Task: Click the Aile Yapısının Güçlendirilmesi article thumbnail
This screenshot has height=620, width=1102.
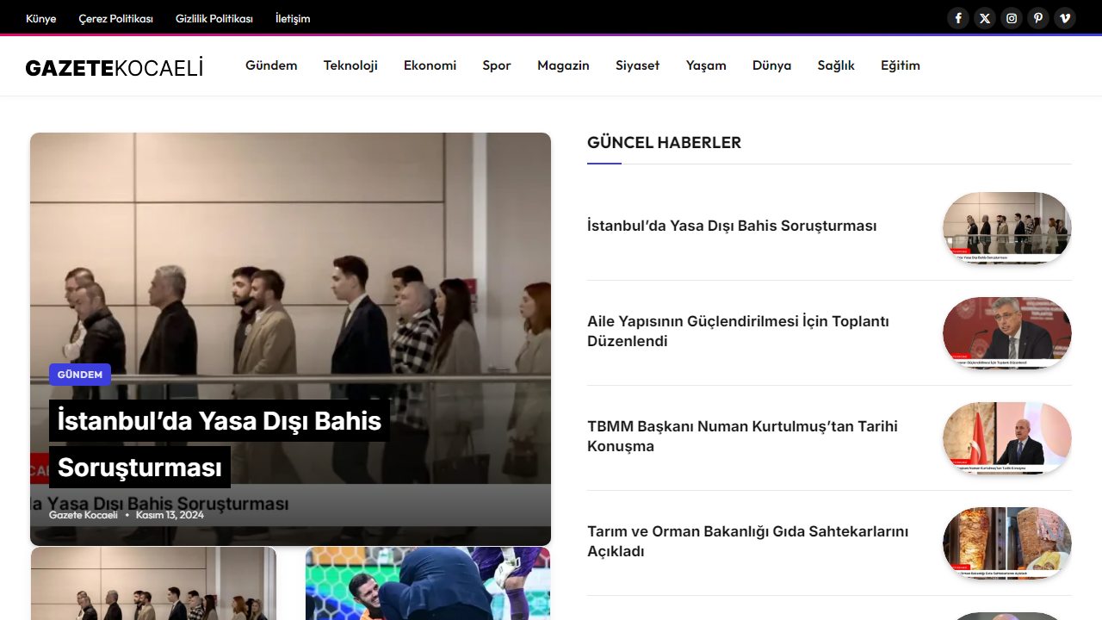Action: pyautogui.click(x=1006, y=332)
